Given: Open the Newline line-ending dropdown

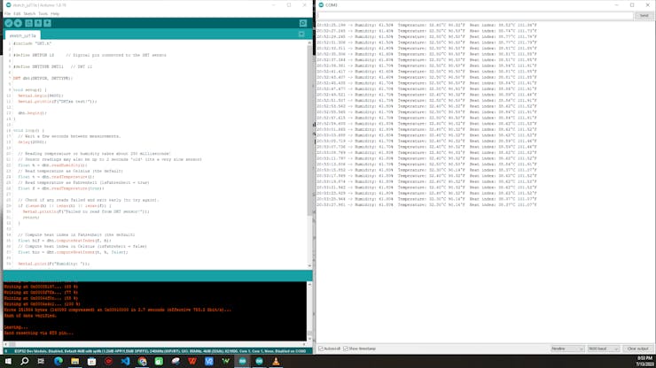Looking at the screenshot, I should pyautogui.click(x=567, y=349).
